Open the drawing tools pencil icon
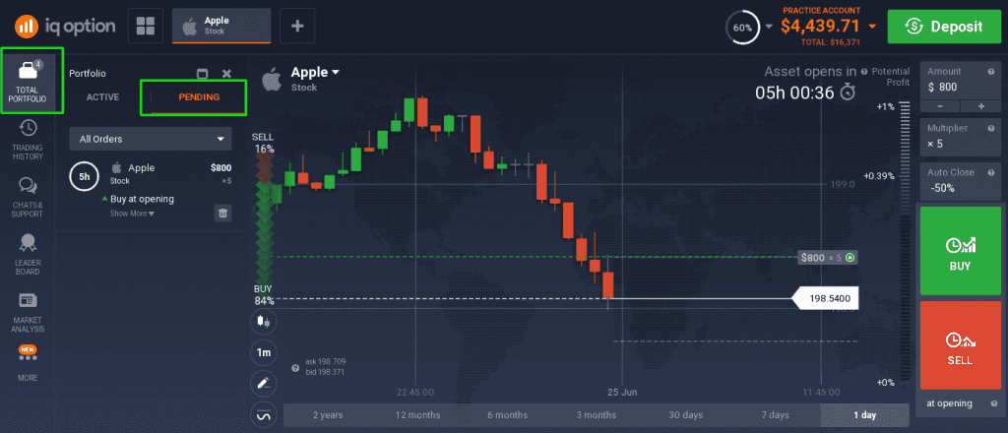 pos(264,384)
